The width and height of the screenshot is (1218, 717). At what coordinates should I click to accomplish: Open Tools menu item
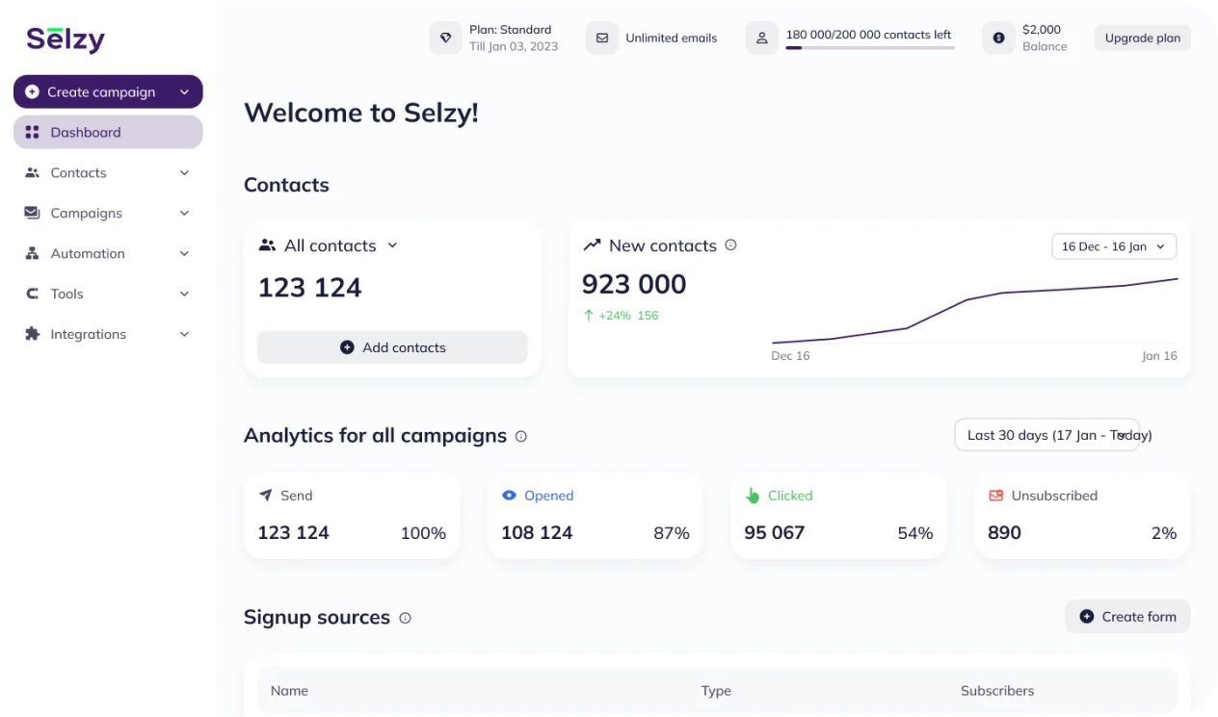coord(108,294)
